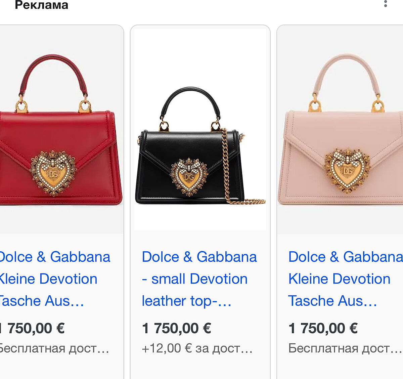Click the '+12,00 € за дост…' shipping text
403x379 pixels.
click(197, 348)
